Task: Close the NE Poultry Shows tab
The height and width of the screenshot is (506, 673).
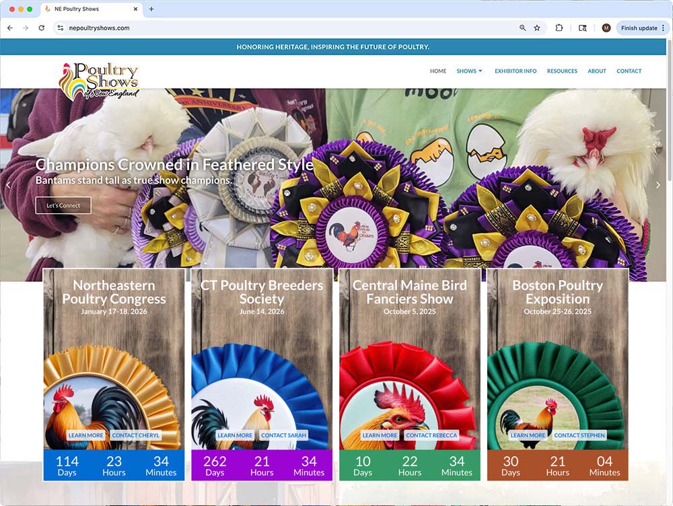Action: pos(135,9)
